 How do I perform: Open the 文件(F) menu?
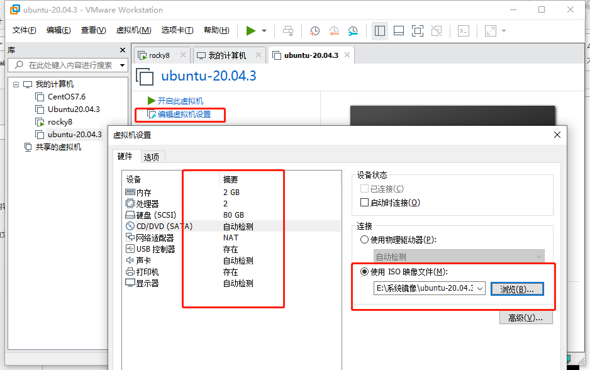pyautogui.click(x=24, y=30)
